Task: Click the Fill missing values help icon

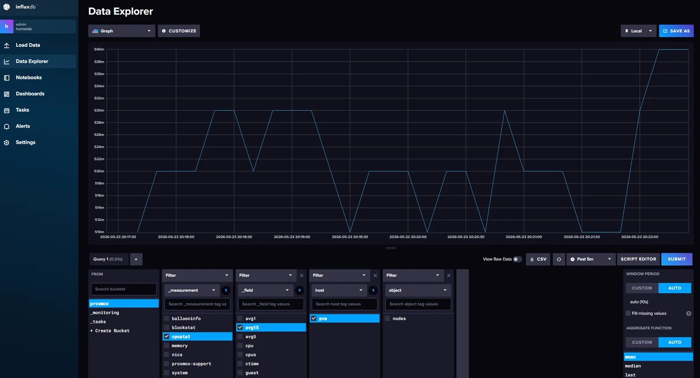Action: point(689,313)
